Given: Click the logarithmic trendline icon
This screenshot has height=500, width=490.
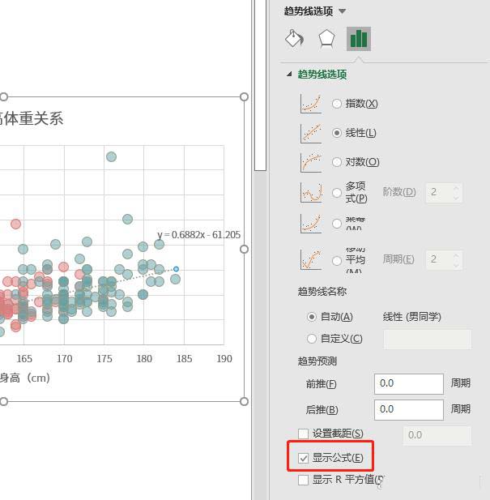Looking at the screenshot, I should pyautogui.click(x=311, y=162).
